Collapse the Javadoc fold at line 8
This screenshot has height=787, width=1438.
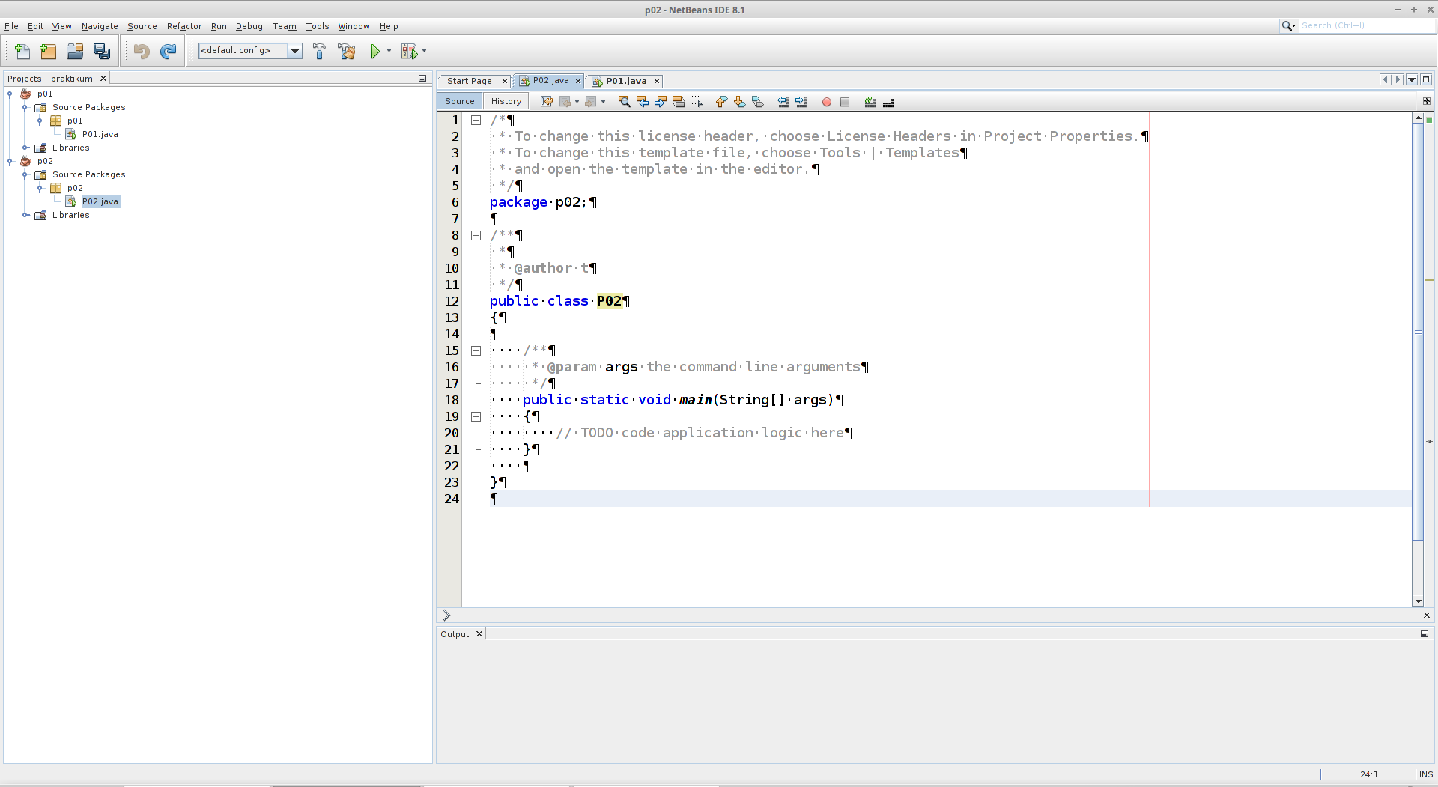476,235
